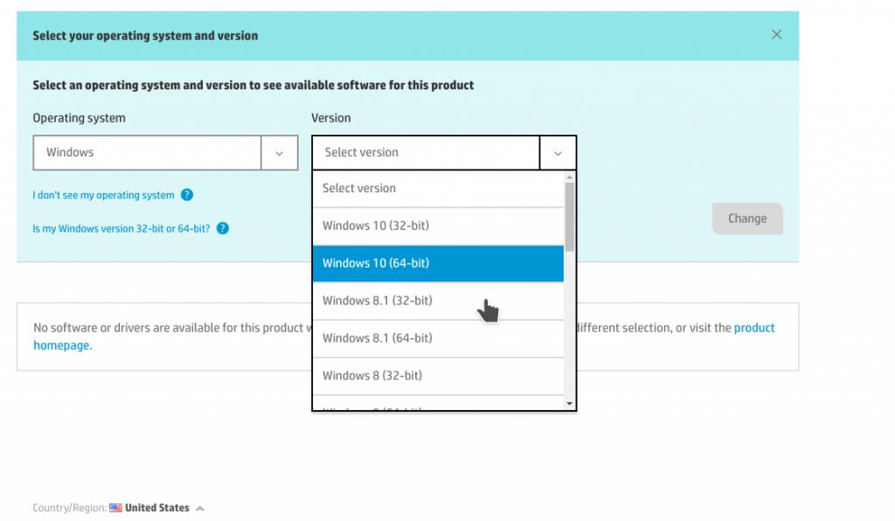Click scroll down arrow in version list
The width and height of the screenshot is (895, 521).
pos(570,404)
